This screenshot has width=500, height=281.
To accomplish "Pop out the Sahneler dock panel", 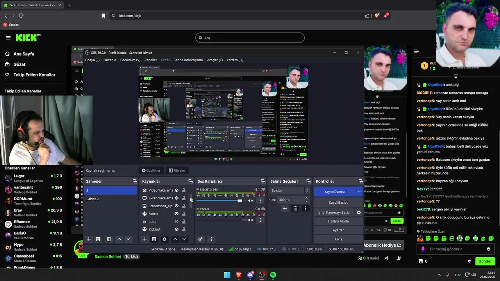I will coord(135,181).
